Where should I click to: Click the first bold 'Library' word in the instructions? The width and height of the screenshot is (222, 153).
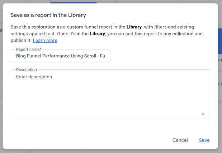tap(134, 27)
